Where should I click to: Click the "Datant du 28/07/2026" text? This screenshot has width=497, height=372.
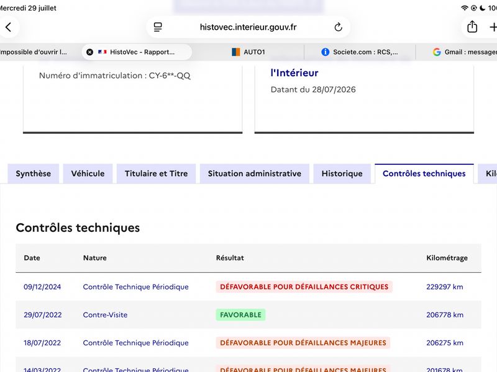(313, 89)
